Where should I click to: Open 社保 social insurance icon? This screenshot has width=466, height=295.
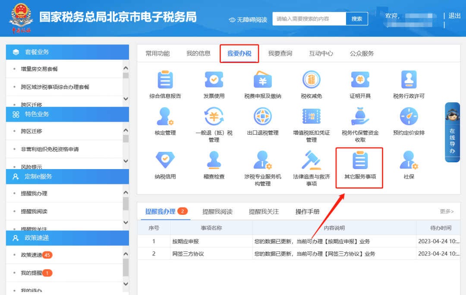409,161
